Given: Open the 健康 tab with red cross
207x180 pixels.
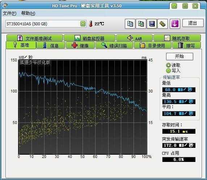Looking at the screenshot, I should (x=80, y=46).
